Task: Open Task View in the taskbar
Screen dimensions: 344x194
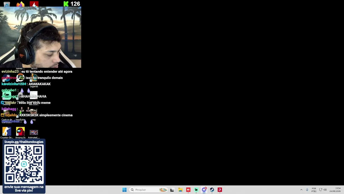Action: [172, 190]
